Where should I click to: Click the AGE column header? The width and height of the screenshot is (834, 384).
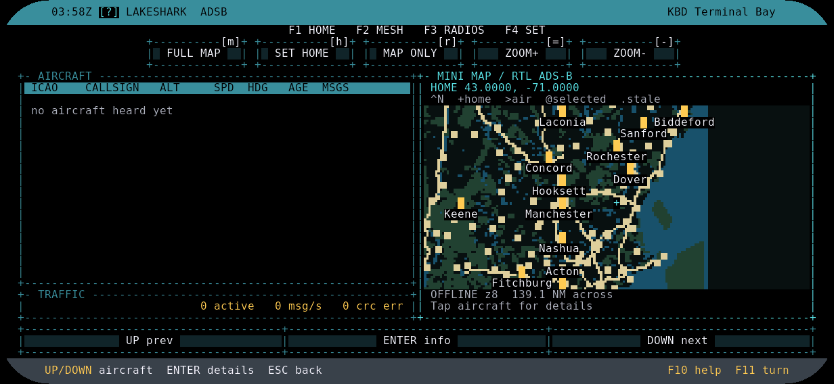tap(299, 88)
